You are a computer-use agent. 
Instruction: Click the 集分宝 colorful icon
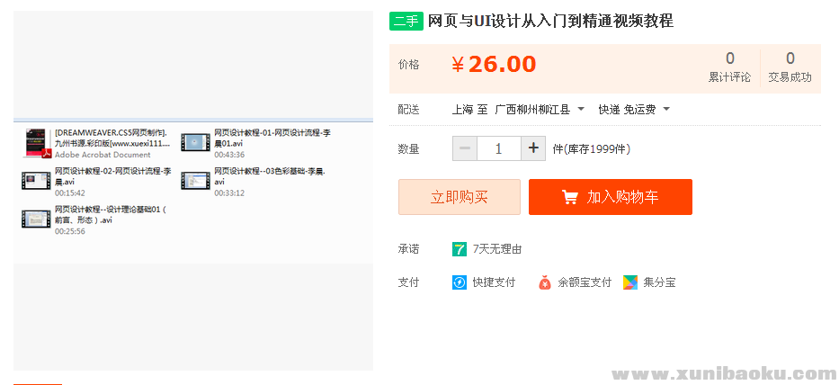[630, 282]
